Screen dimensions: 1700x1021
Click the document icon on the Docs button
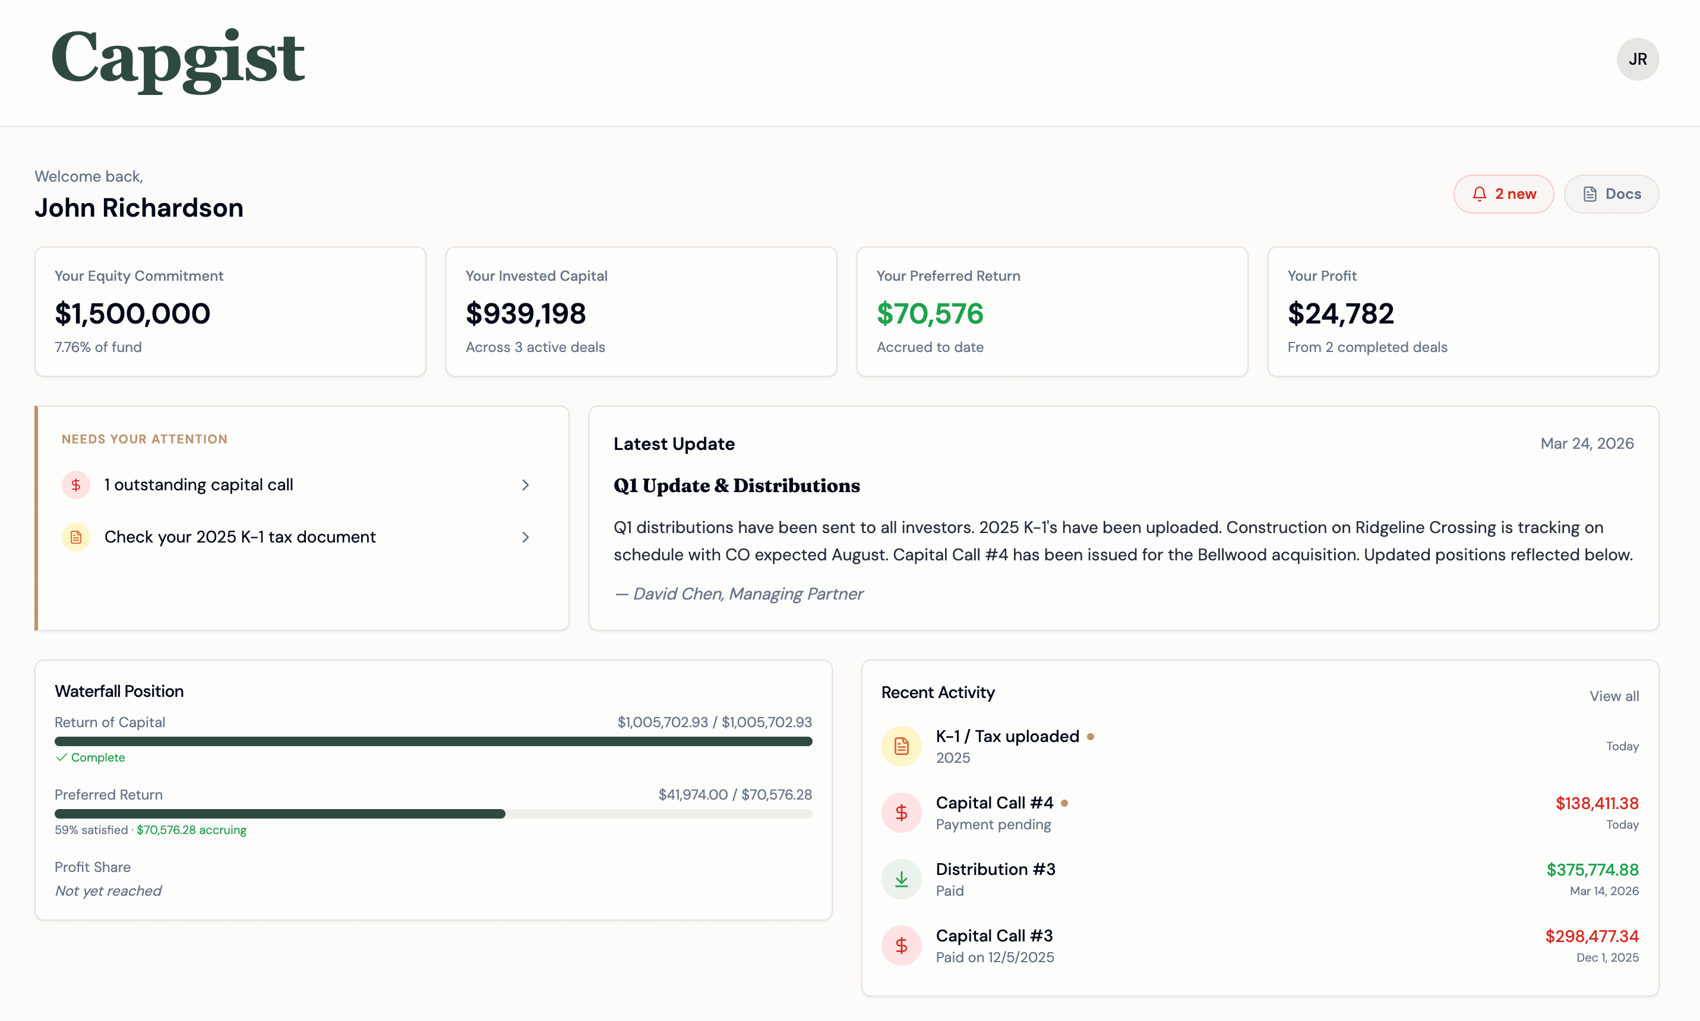coord(1590,194)
